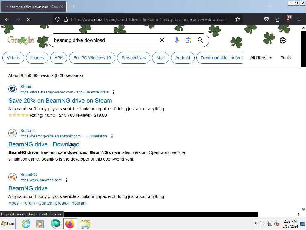Open the network tray icon
Viewport: 306px width, 230px height.
click(x=270, y=223)
